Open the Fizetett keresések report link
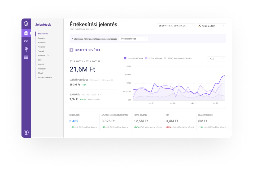The width and height of the screenshot is (253, 172). 45,77
